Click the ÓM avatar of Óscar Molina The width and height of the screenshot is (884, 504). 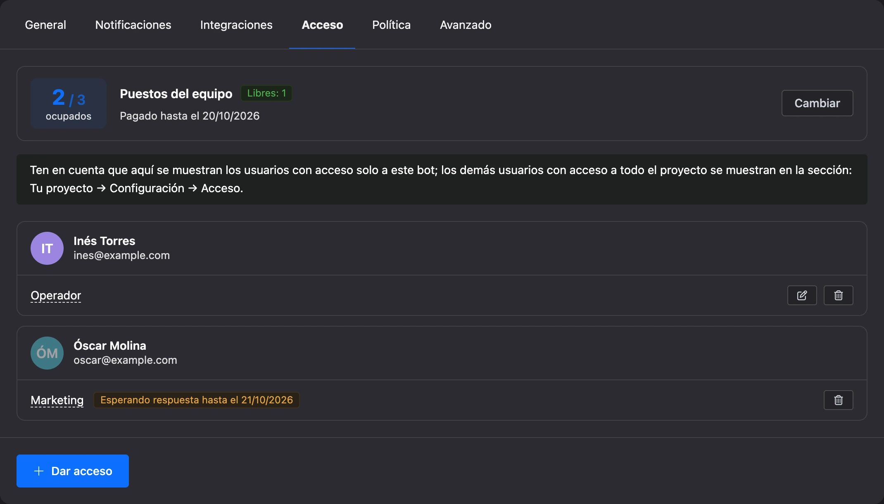(47, 353)
